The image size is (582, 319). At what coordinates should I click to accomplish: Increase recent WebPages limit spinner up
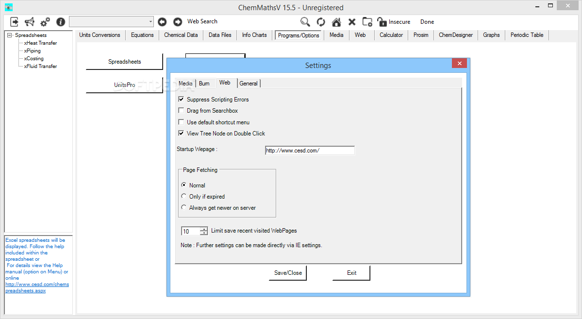pyautogui.click(x=204, y=229)
